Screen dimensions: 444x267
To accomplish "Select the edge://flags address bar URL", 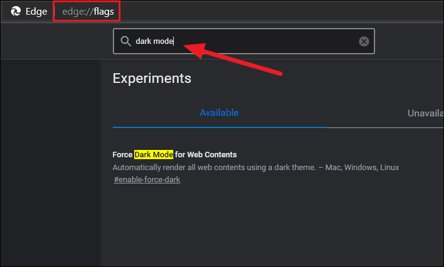I will [x=88, y=12].
